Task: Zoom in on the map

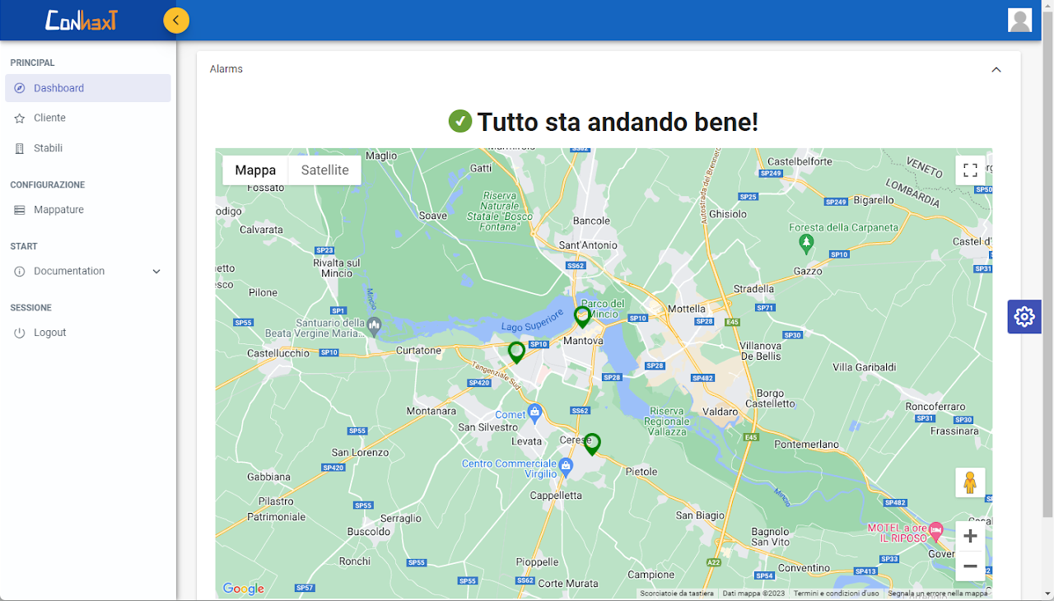Action: pos(970,537)
